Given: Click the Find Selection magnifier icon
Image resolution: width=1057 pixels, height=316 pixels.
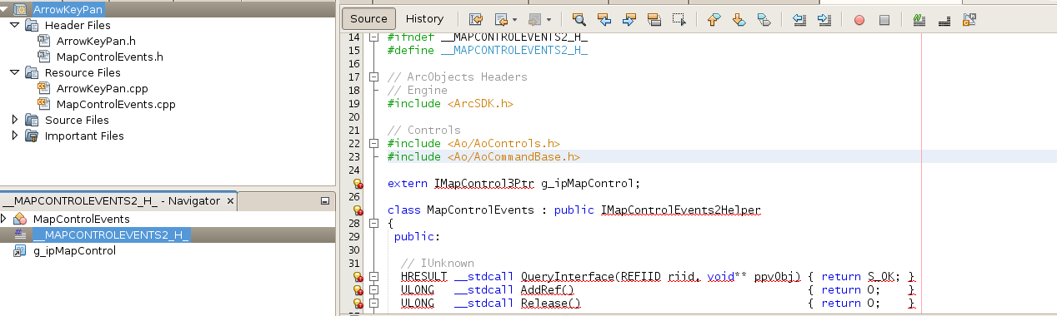Looking at the screenshot, I should (x=579, y=19).
